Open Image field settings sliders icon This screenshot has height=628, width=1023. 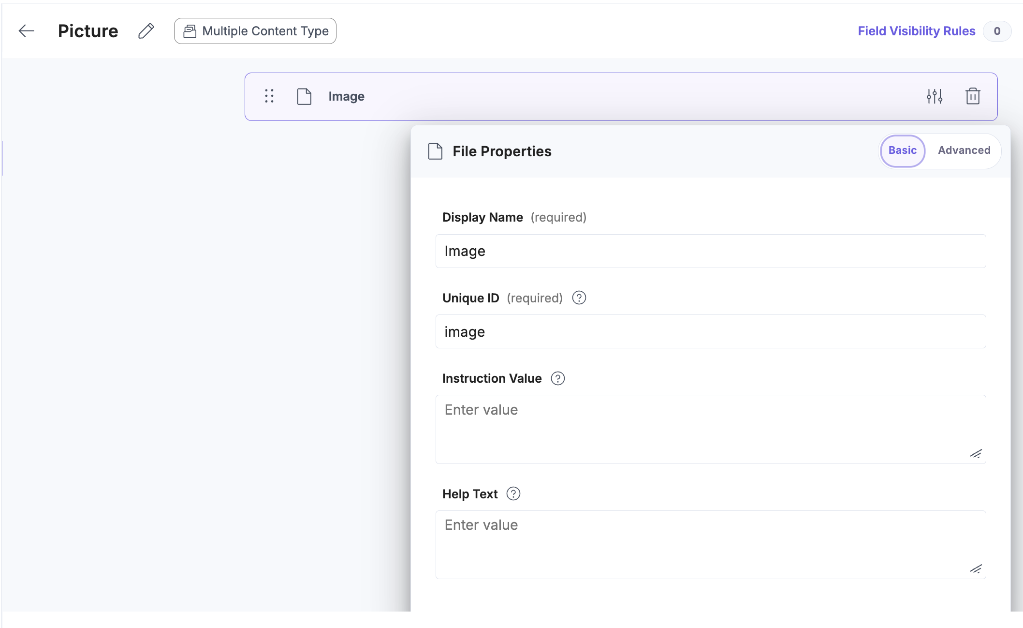[x=935, y=96]
